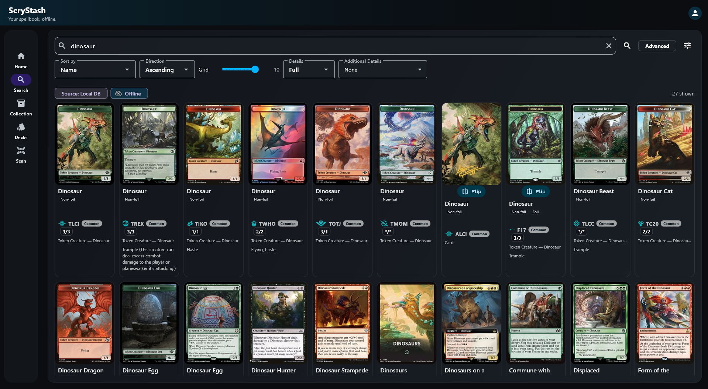
Task: Go to the Decks section
Action: [x=21, y=131]
